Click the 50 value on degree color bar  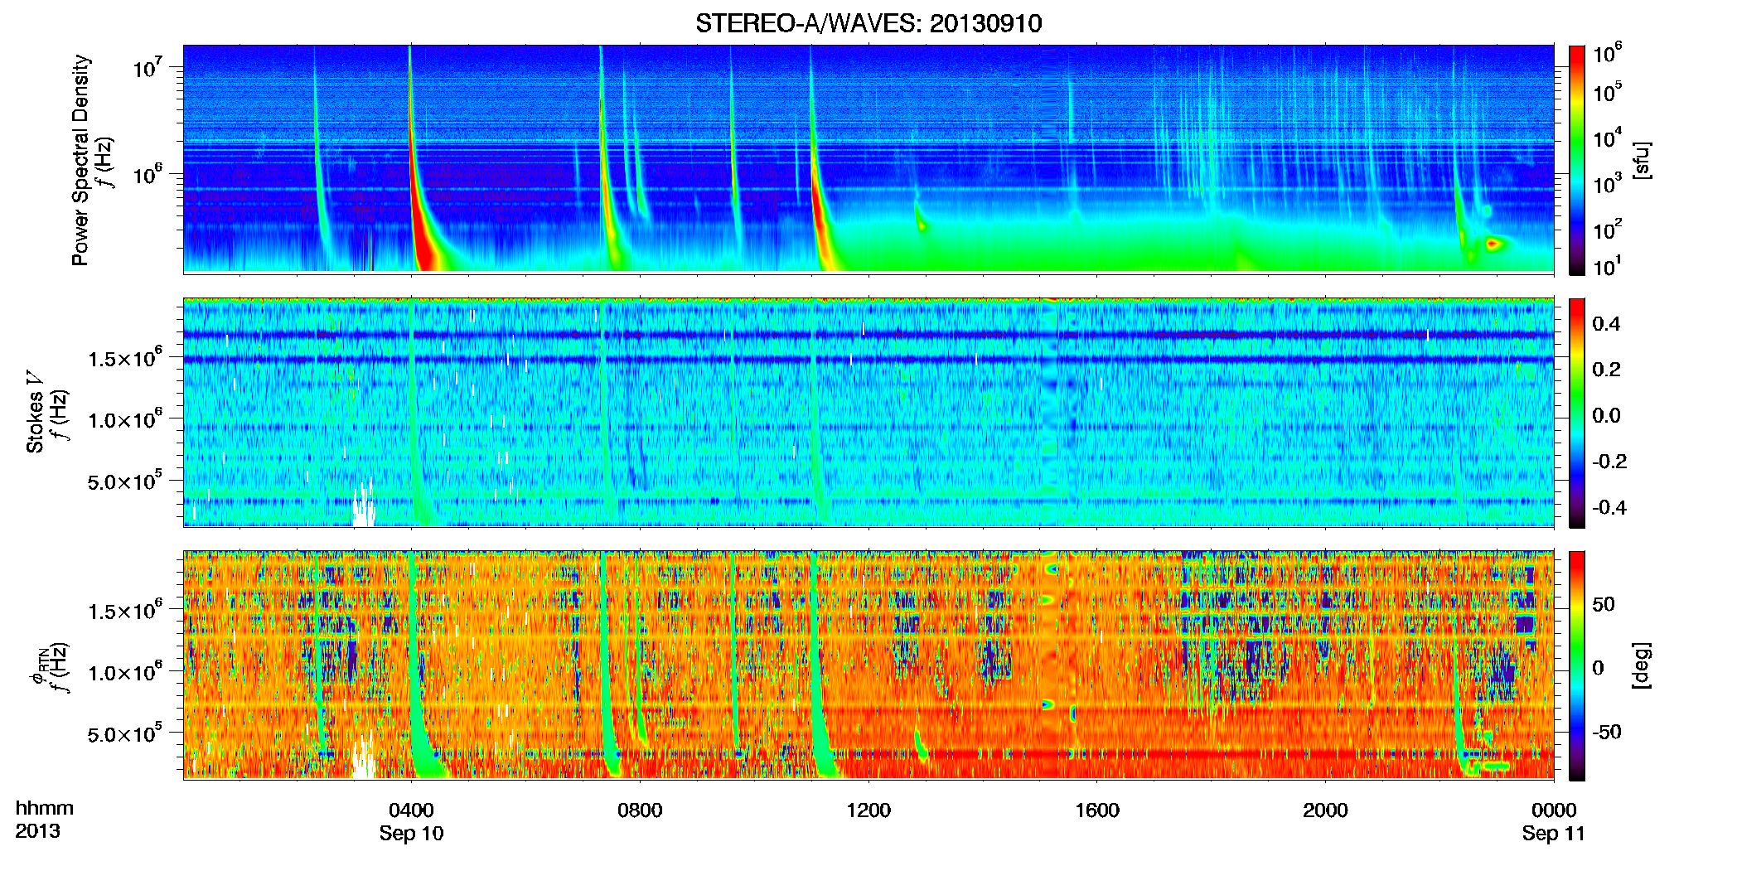click(1604, 604)
